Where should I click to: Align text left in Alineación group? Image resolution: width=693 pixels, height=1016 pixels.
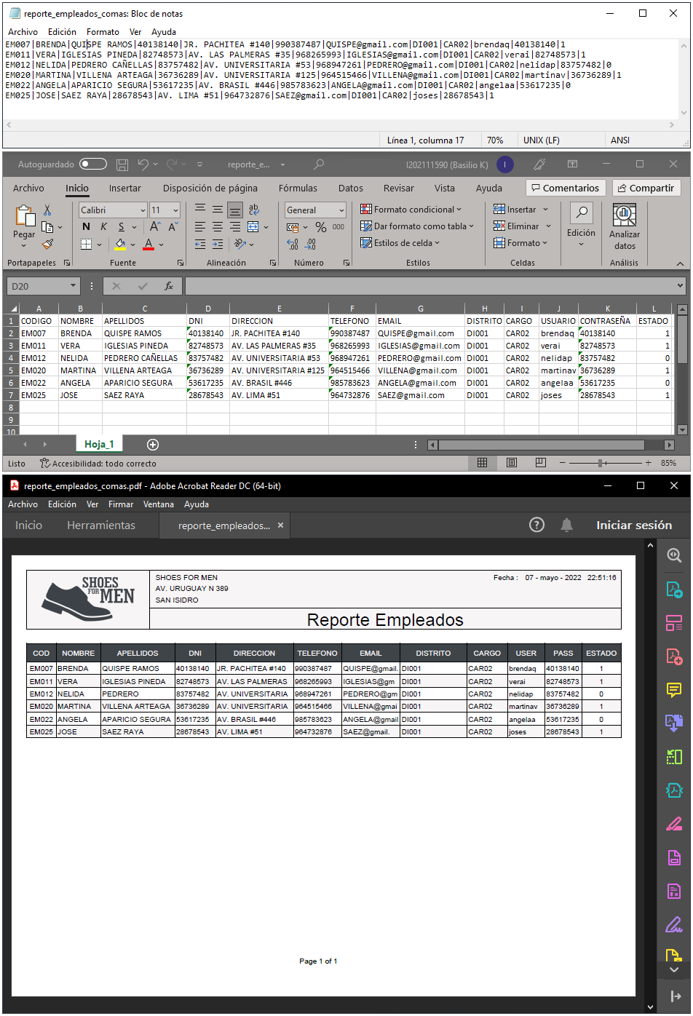(x=200, y=227)
